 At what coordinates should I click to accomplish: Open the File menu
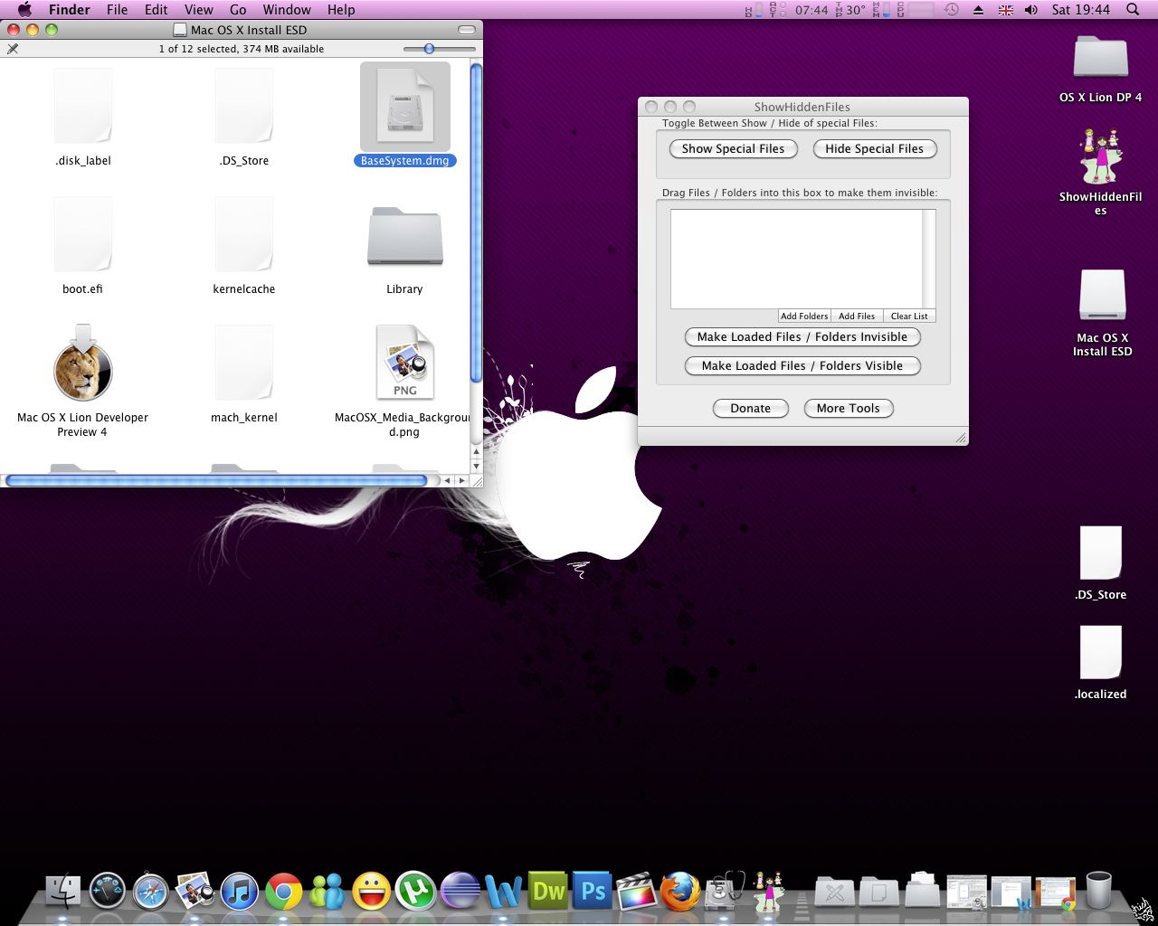(x=117, y=10)
